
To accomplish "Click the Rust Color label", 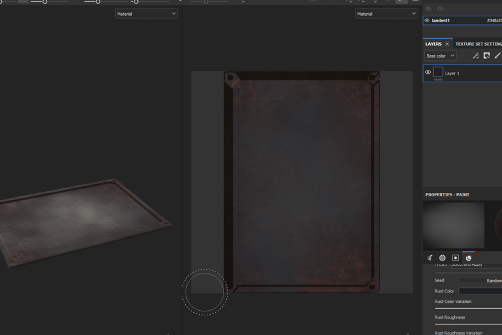I will point(444,291).
